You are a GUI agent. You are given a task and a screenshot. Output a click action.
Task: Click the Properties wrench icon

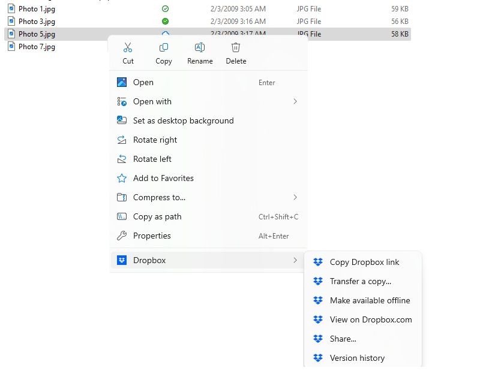(x=122, y=236)
